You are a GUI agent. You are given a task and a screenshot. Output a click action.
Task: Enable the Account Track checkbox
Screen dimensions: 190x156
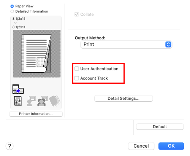tap(77, 78)
